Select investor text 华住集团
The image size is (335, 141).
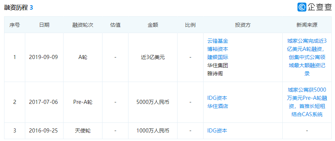pyautogui.click(x=218, y=65)
